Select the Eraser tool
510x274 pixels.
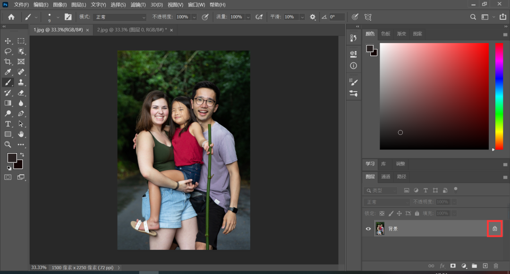21,93
